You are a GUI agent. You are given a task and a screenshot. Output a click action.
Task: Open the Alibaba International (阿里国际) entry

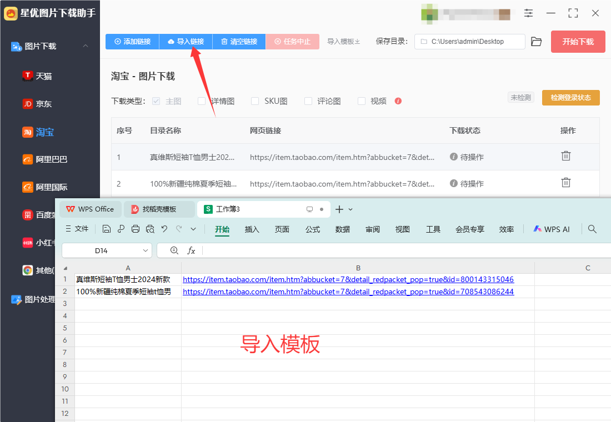pos(45,187)
